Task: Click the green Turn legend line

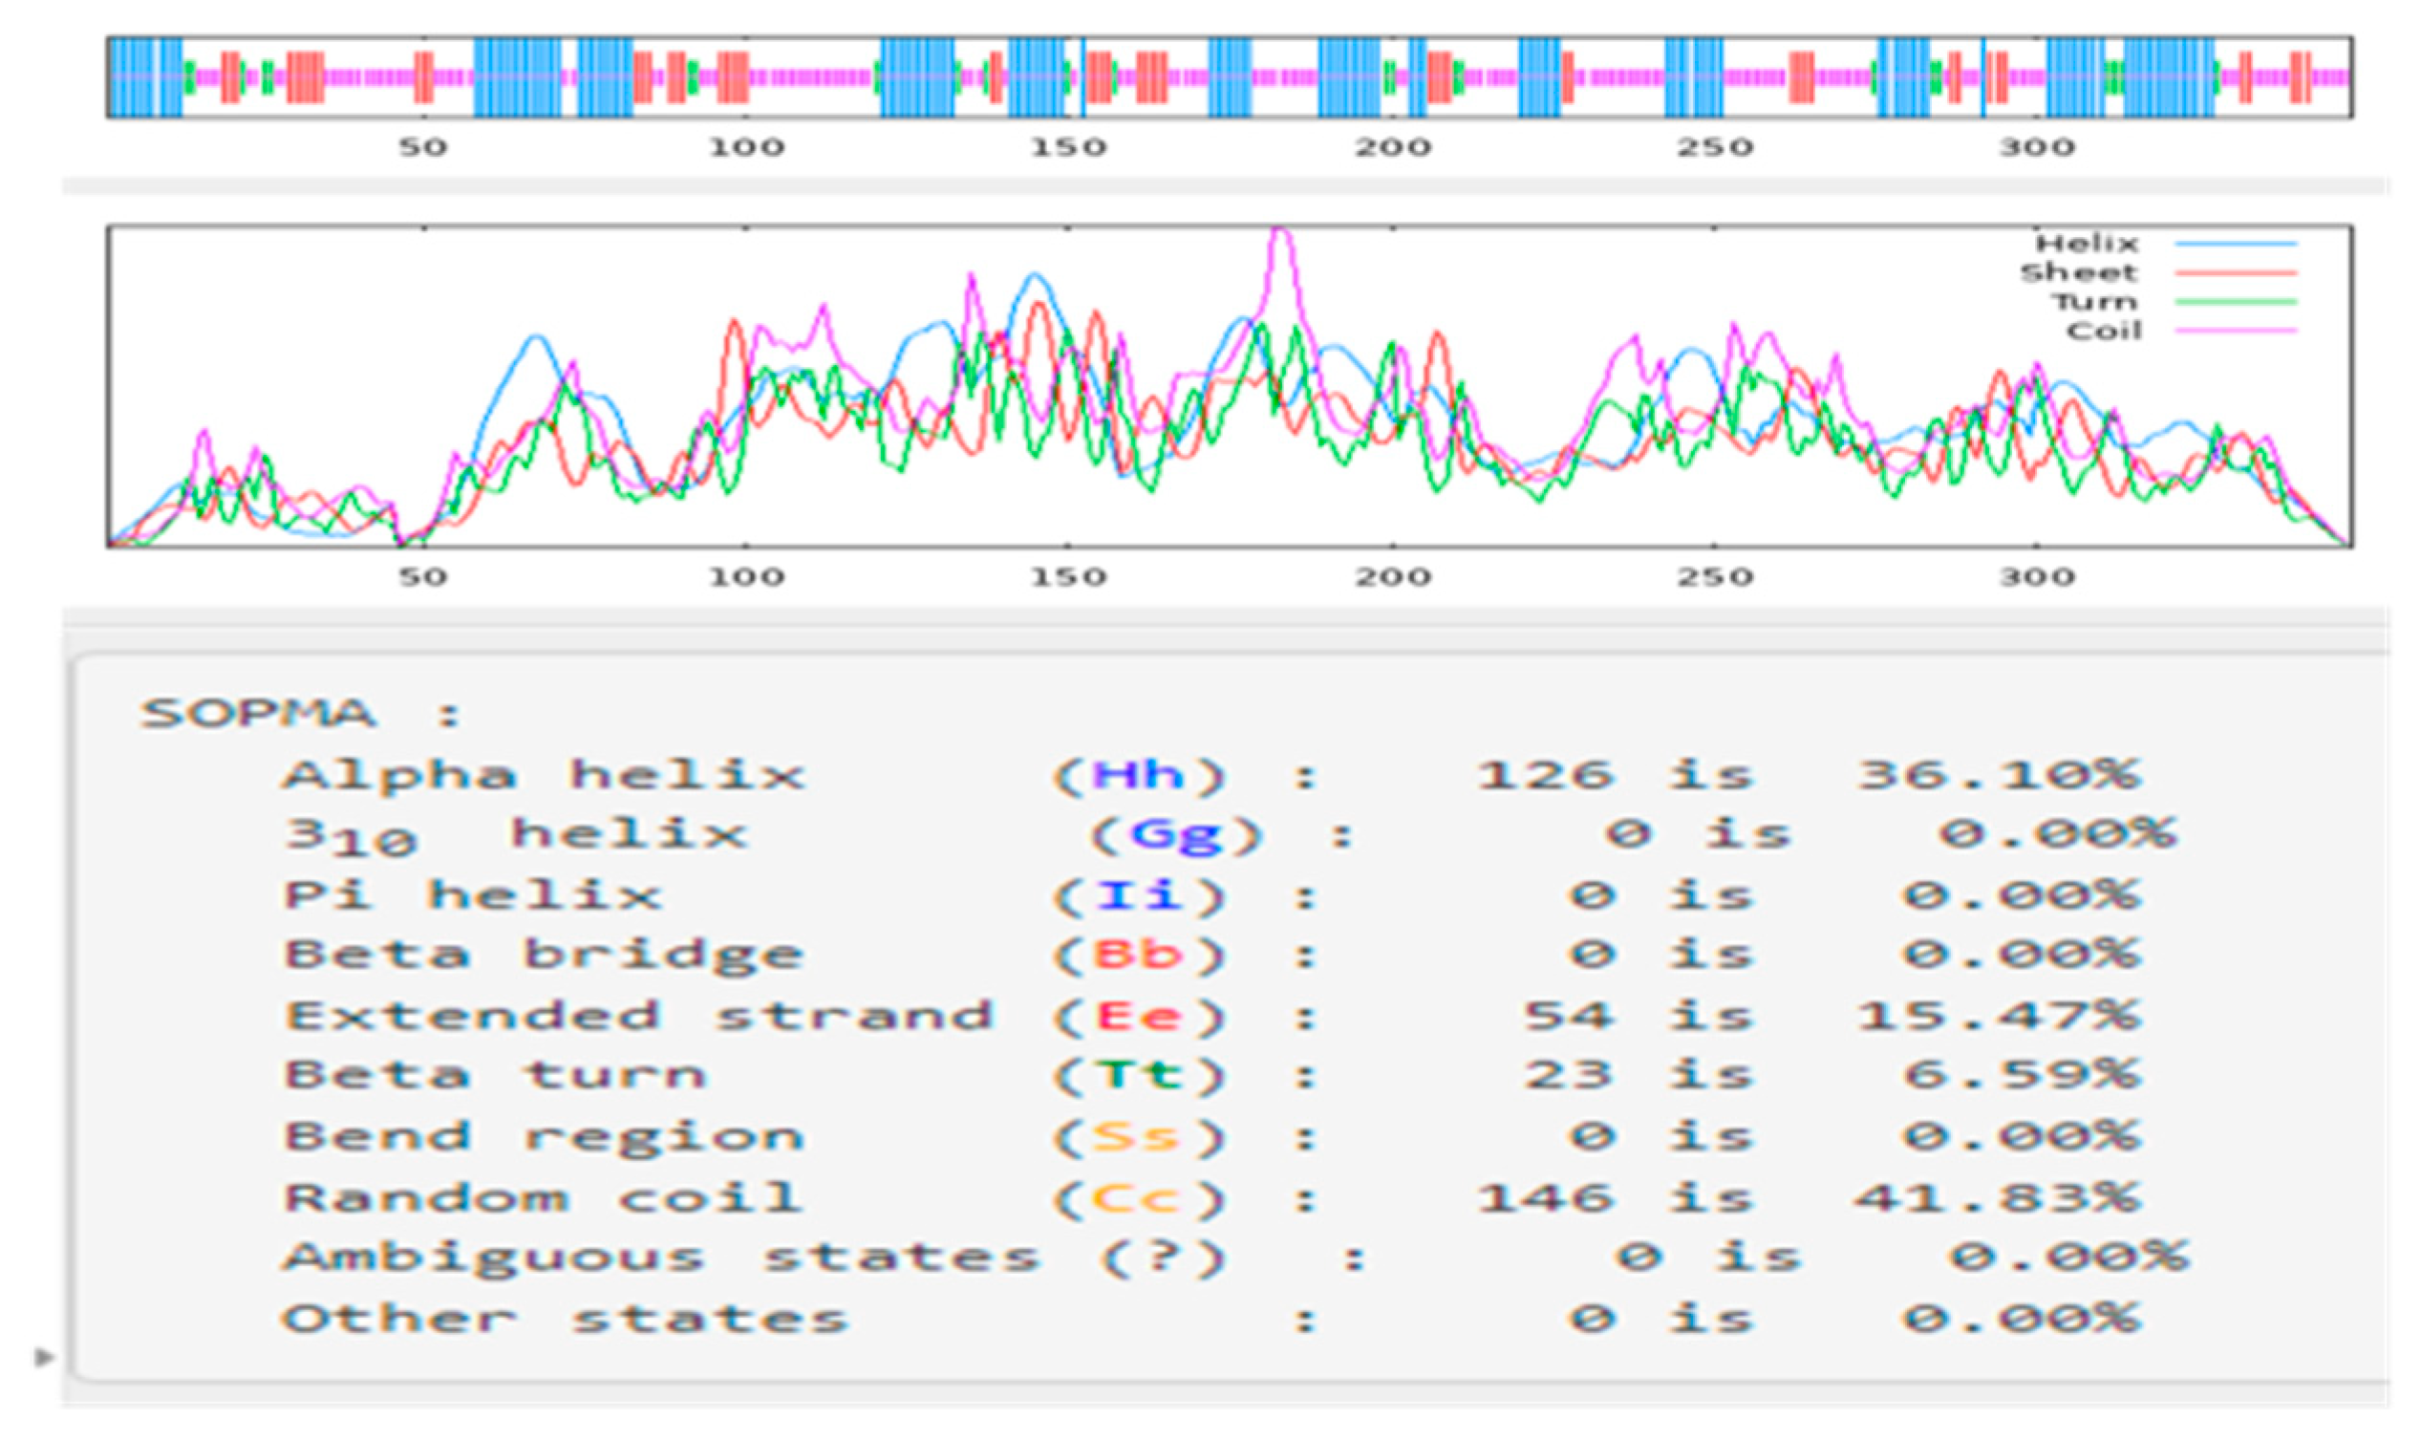Action: [2235, 302]
